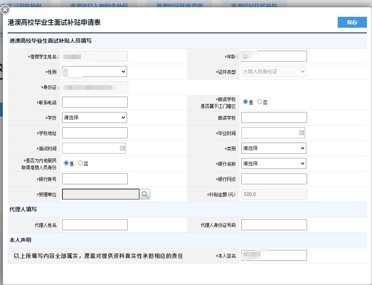Click the 就读学校 text box
372x285 pixels.
tap(274, 118)
